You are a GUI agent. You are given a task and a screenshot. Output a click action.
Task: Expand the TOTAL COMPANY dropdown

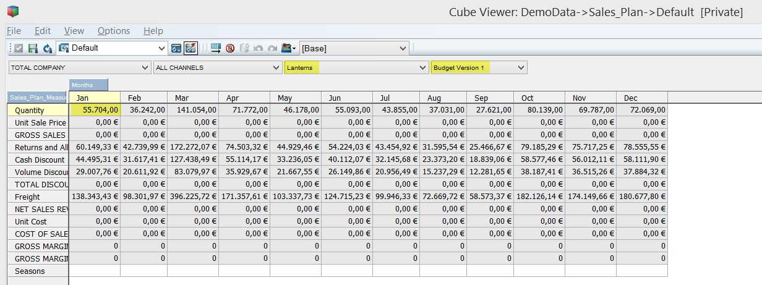[145, 67]
